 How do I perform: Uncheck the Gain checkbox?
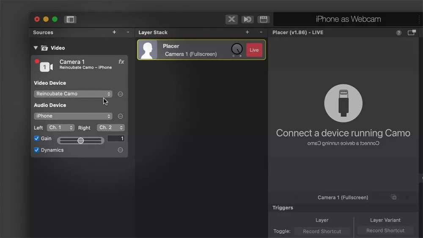click(36, 138)
